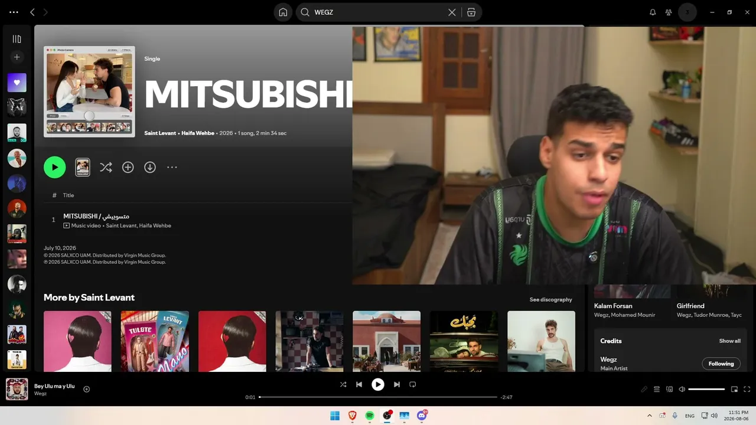Create a new playlist with plus icon
The image size is (756, 425).
click(x=17, y=57)
